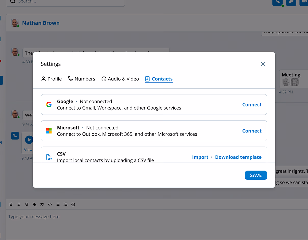This screenshot has height=240, width=308.
Task: Open the chat icon in the top toolbar
Action: point(291,3)
